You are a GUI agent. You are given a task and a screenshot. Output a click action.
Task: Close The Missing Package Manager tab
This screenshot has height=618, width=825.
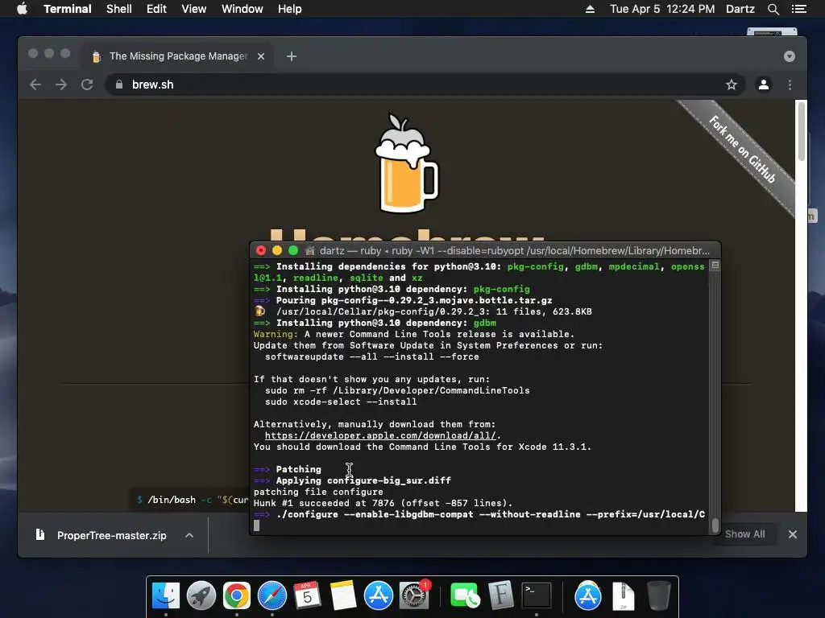coord(261,56)
